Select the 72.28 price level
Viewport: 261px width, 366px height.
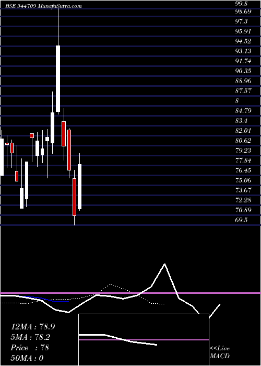tap(243, 200)
